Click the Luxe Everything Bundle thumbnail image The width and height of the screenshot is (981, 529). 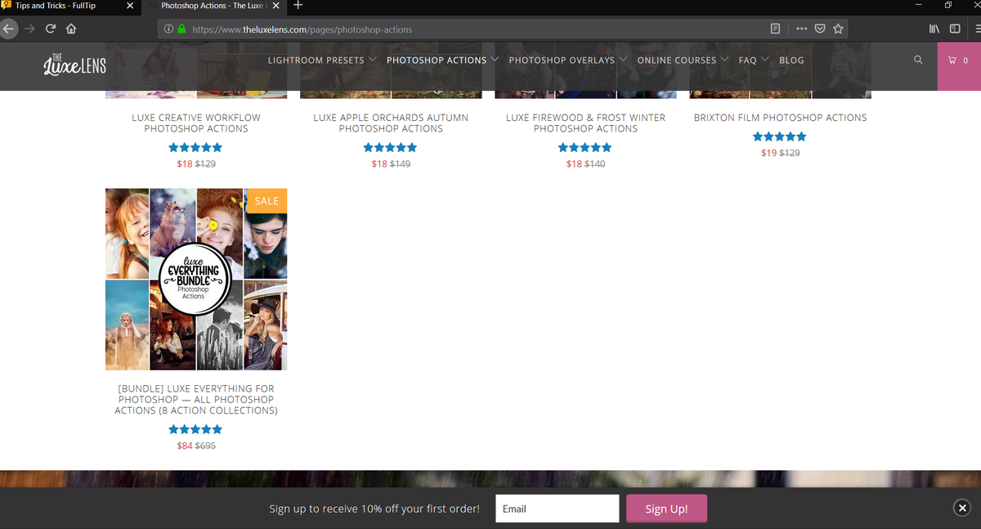pyautogui.click(x=196, y=280)
